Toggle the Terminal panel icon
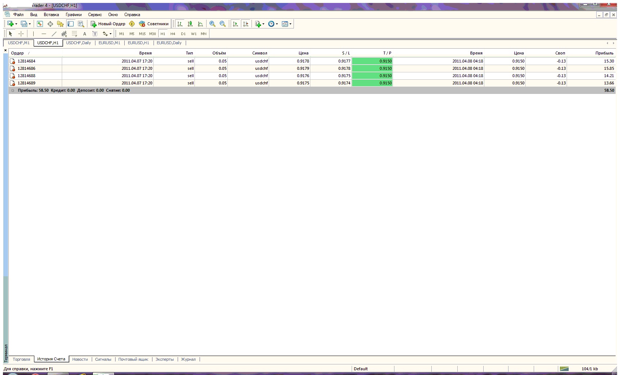620x375 pixels. tap(71, 24)
